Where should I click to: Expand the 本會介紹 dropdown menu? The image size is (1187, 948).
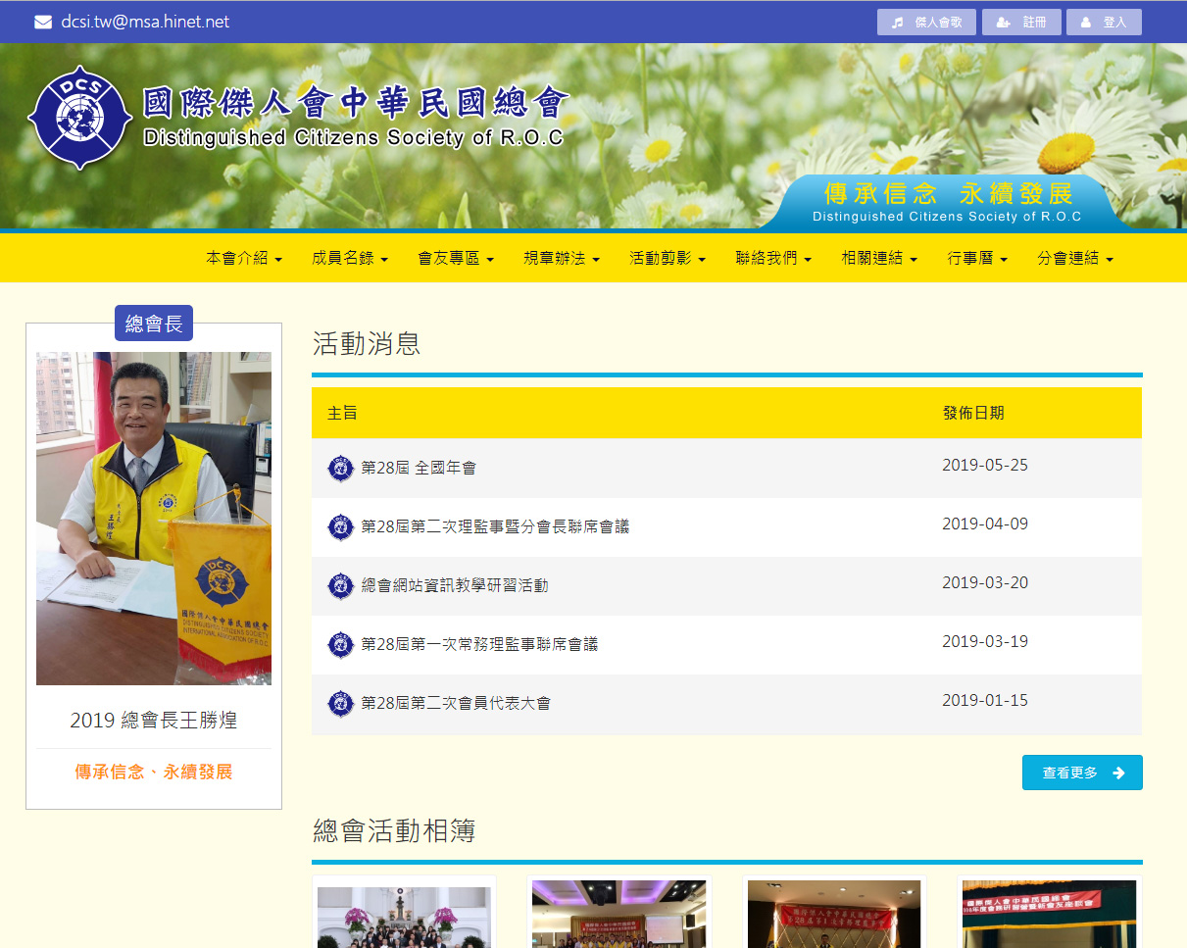(244, 259)
